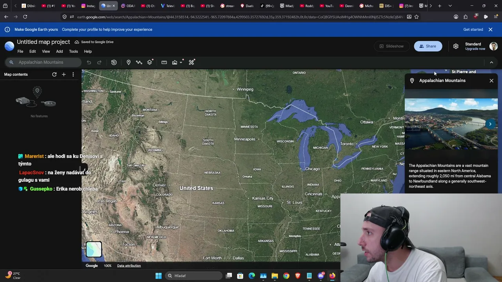Click the Share button
Image resolution: width=502 pixels, height=282 pixels.
tap(428, 46)
